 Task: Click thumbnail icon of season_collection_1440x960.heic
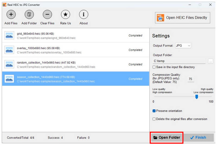tap(9, 79)
